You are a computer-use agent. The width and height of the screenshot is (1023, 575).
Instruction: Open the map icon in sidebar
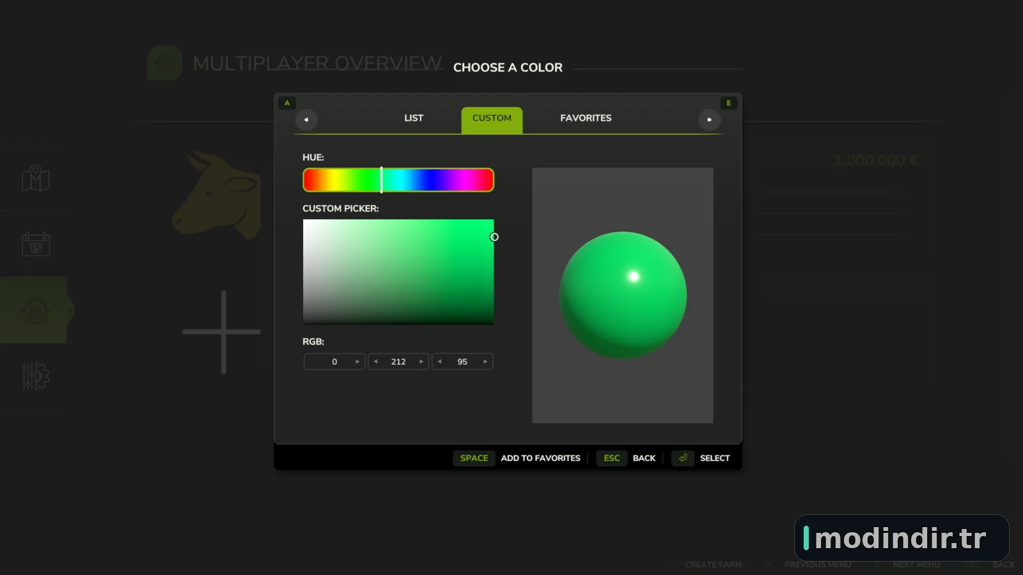click(x=36, y=178)
